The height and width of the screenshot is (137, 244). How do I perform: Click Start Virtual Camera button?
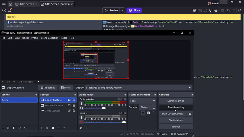tap(173, 114)
